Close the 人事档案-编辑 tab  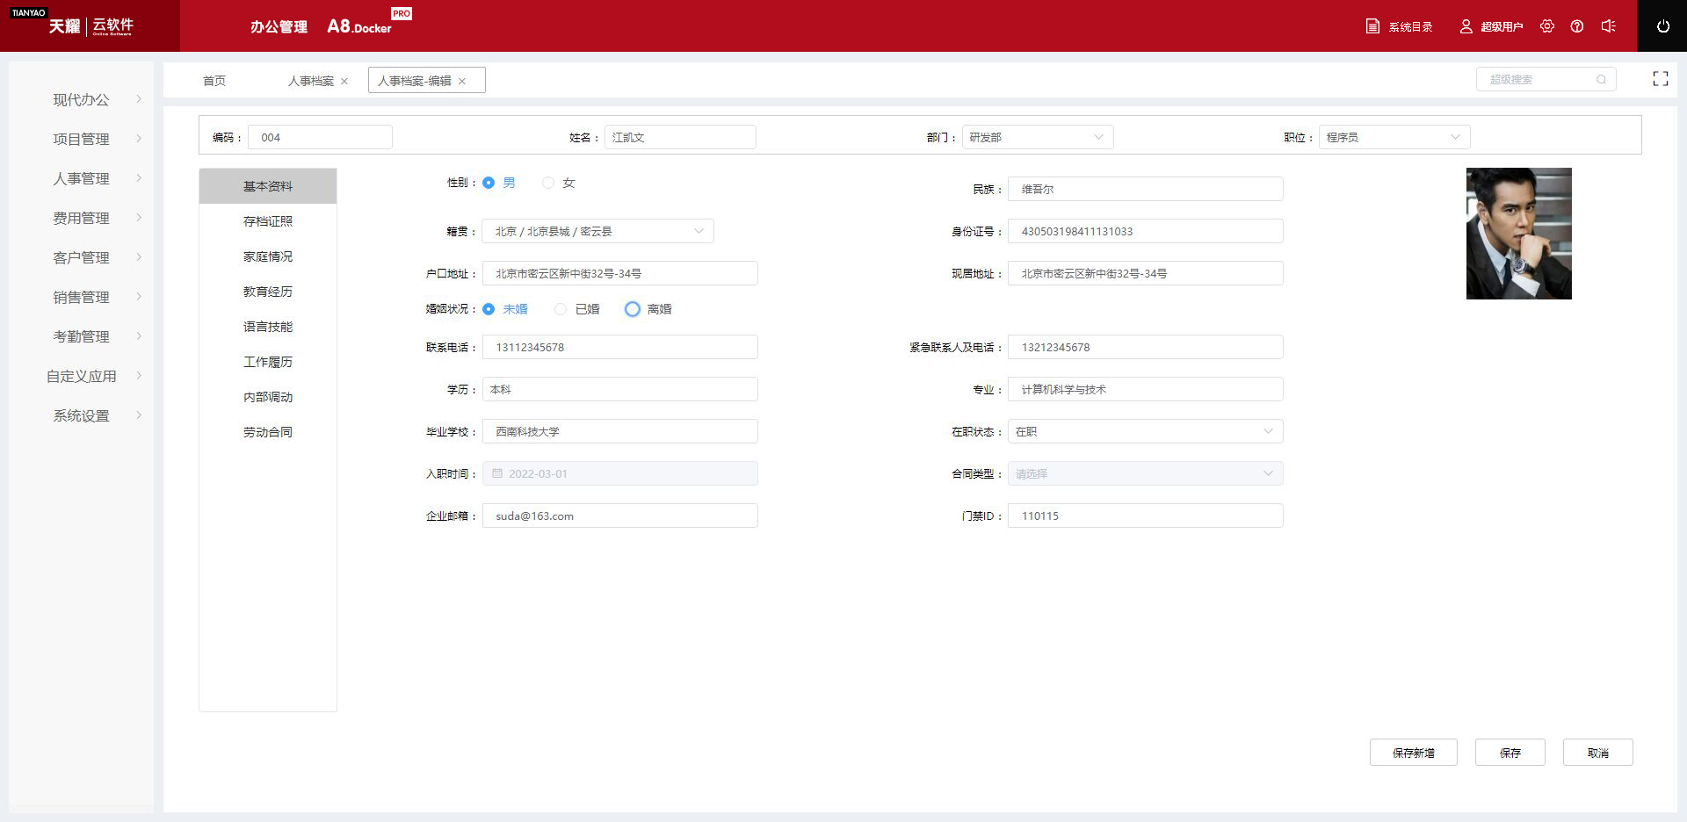(462, 82)
